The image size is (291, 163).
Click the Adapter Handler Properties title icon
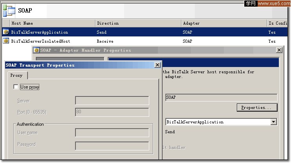[x=37, y=50]
